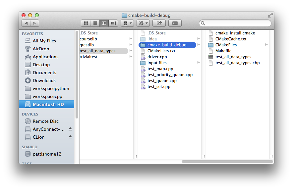Viewport: 293px width, 190px height.
Task: Toggle column view in toolbar
Action: pos(104,23)
